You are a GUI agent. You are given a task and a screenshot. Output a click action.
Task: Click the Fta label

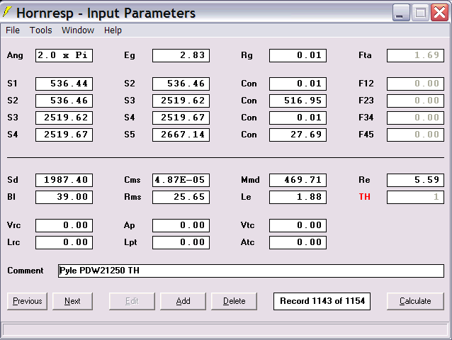click(x=365, y=55)
